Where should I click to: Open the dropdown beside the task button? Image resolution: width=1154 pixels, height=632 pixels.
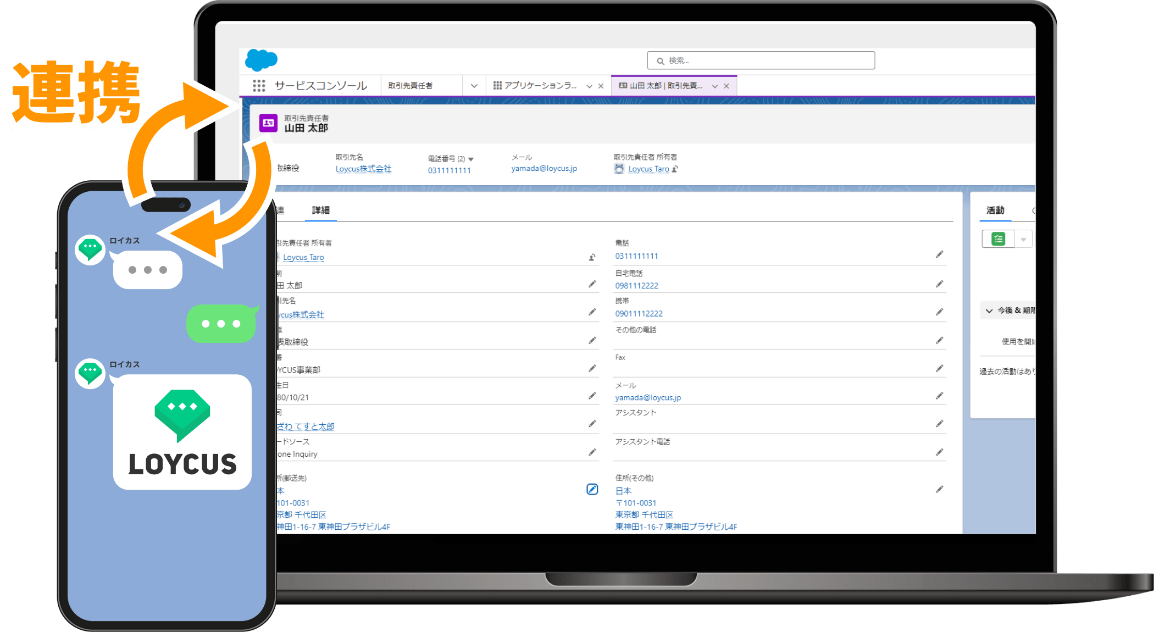tap(1023, 239)
